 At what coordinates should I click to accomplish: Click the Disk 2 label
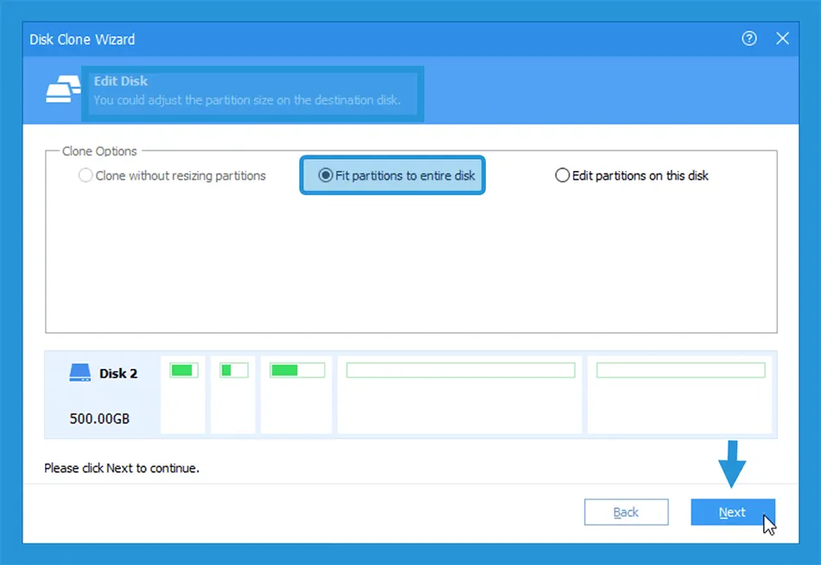pyautogui.click(x=118, y=374)
